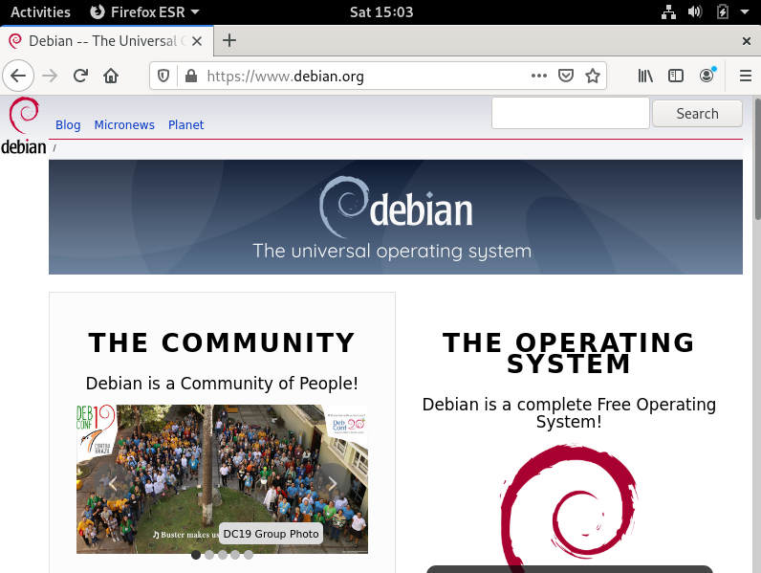Screen dimensions: 761x573
Task: Select fourth carousel dot indicator
Action: (235, 555)
